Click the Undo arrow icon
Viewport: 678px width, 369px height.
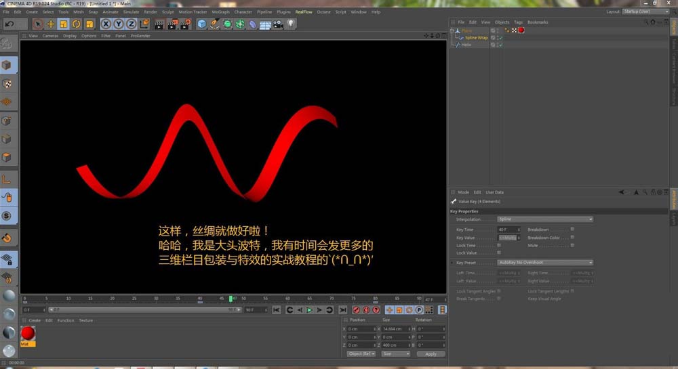click(9, 24)
